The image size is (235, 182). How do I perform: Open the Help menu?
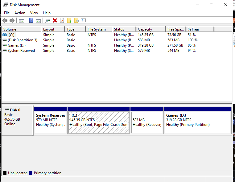(x=47, y=13)
